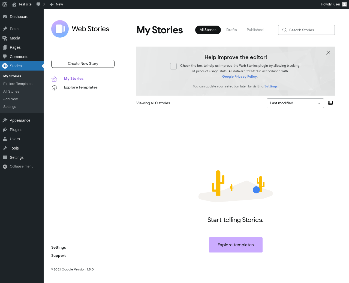Click the user avatar in admin bar
The height and width of the screenshot is (283, 349).
pos(344,4)
